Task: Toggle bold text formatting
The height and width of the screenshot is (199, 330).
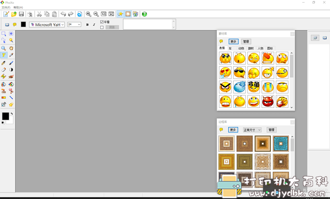Action: (x=87, y=25)
